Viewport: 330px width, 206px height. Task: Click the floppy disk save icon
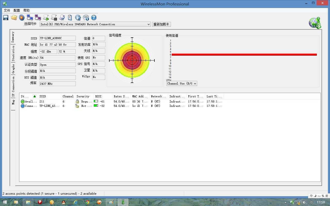pyautogui.click(x=6, y=18)
